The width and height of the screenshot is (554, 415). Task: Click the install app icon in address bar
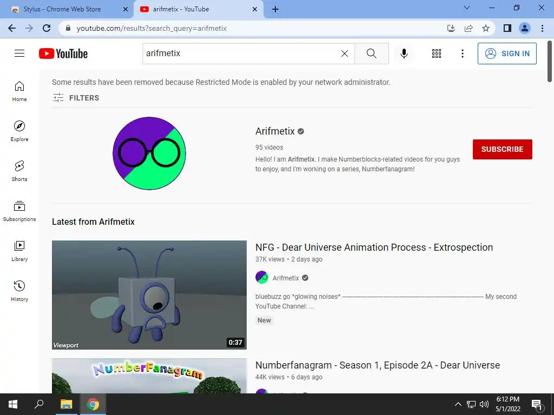(x=451, y=28)
